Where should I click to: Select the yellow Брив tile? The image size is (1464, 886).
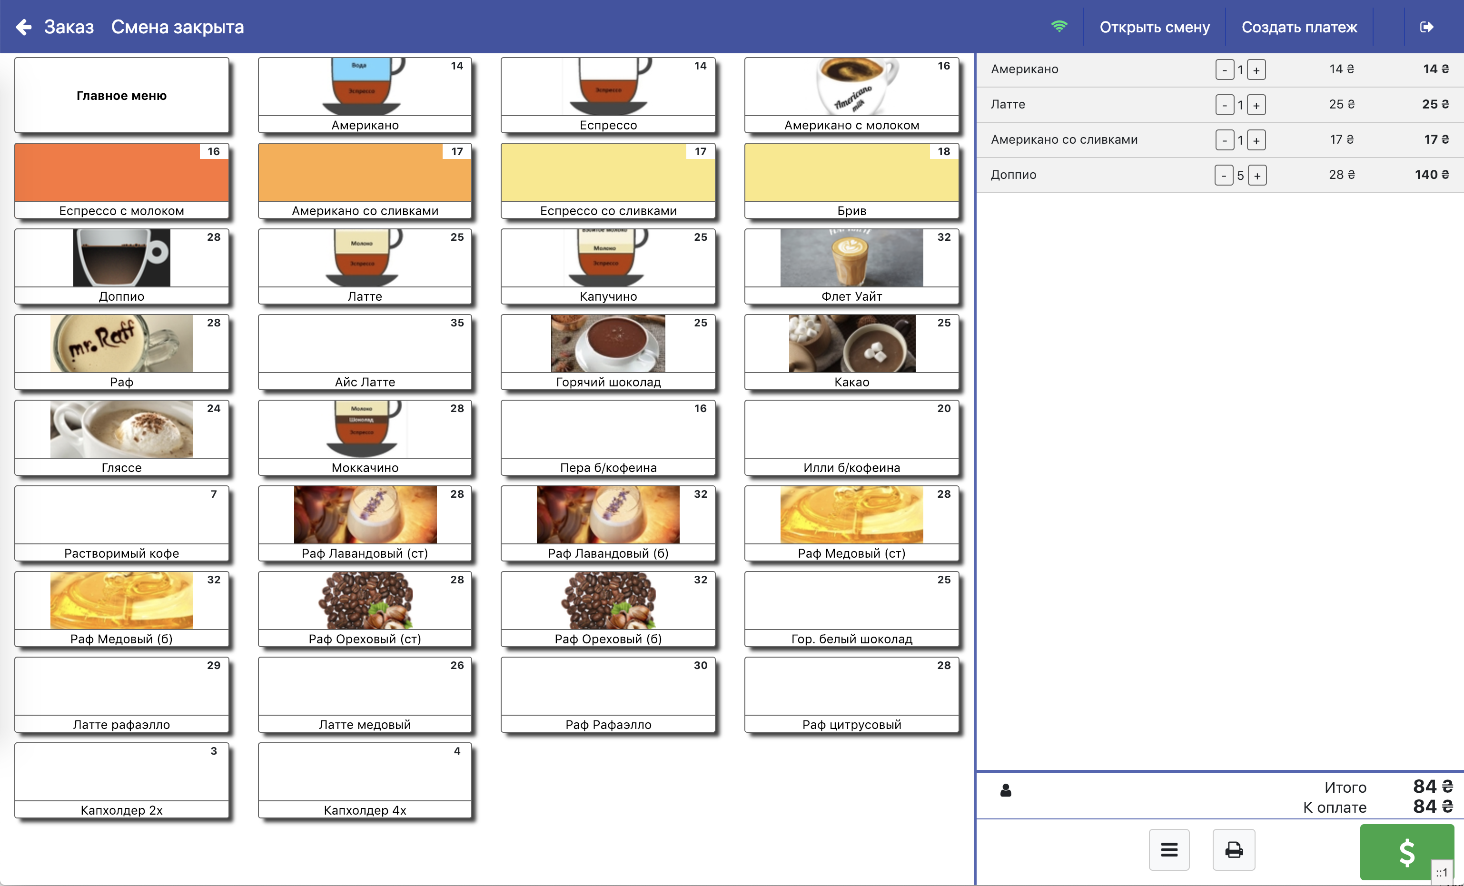click(x=851, y=180)
